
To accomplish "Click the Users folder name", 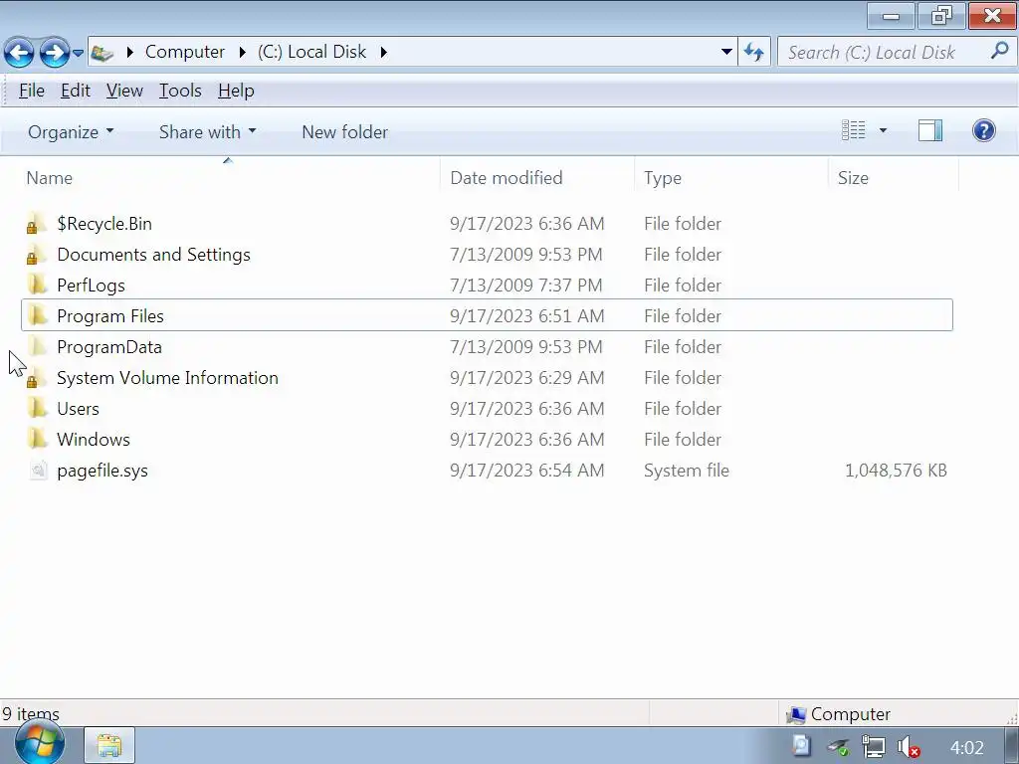I will coord(78,409).
